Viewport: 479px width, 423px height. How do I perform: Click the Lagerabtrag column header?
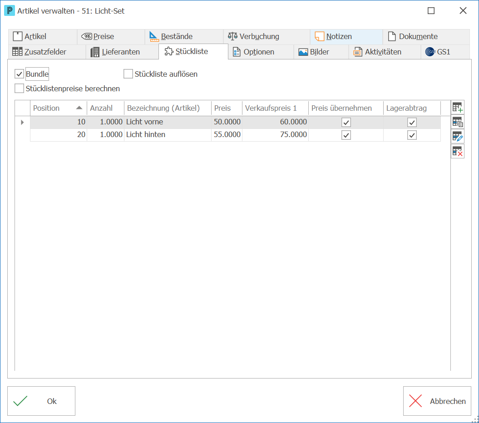click(412, 108)
